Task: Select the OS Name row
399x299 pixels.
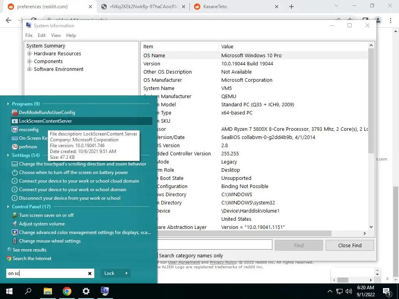Action: click(254, 55)
